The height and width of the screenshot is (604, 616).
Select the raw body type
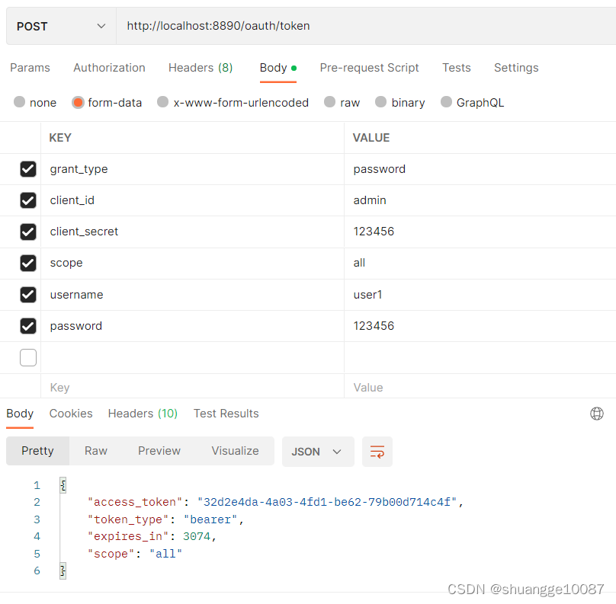click(342, 102)
